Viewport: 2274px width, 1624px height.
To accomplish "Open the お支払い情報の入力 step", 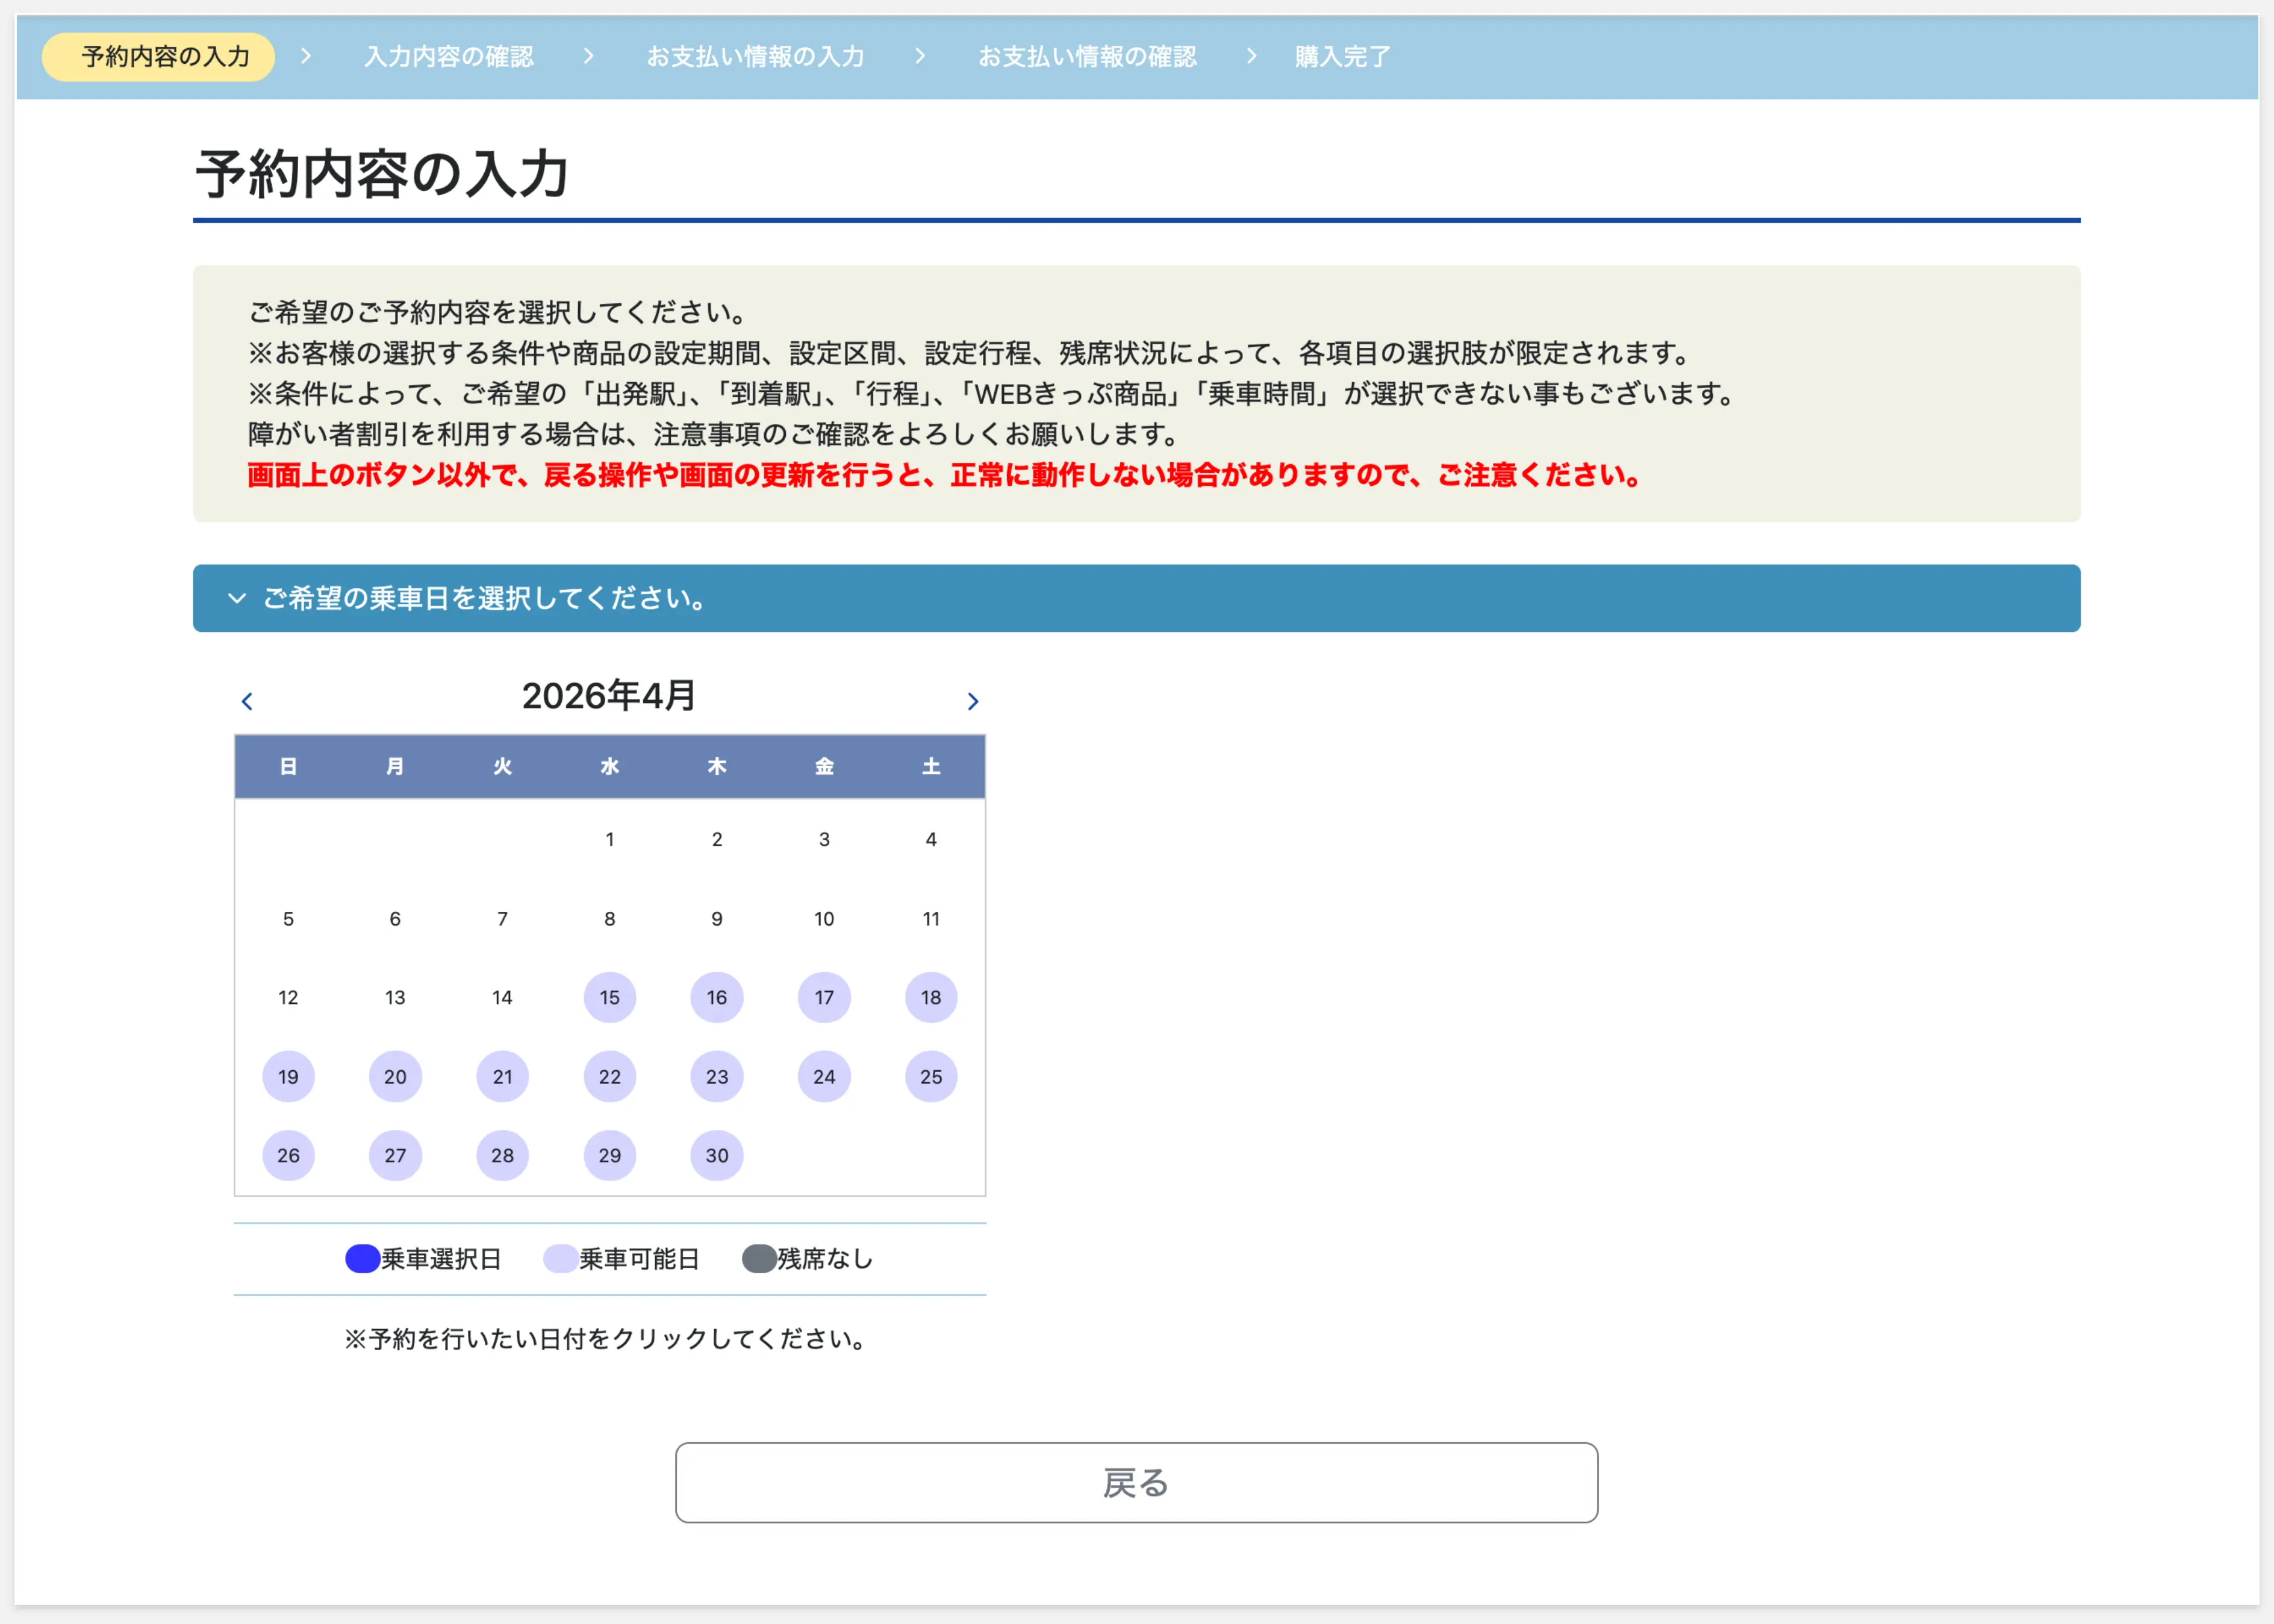I will click(755, 57).
